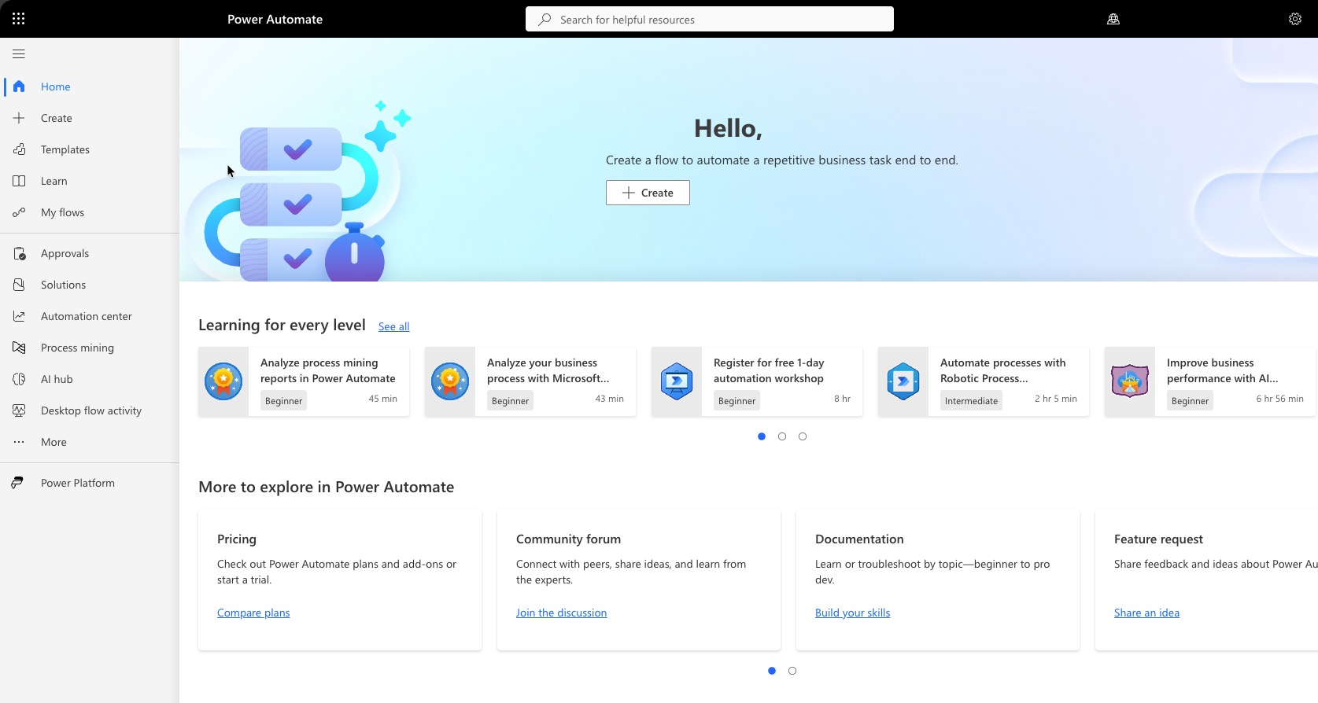
Task: Click the Home house icon
Action: tap(19, 86)
